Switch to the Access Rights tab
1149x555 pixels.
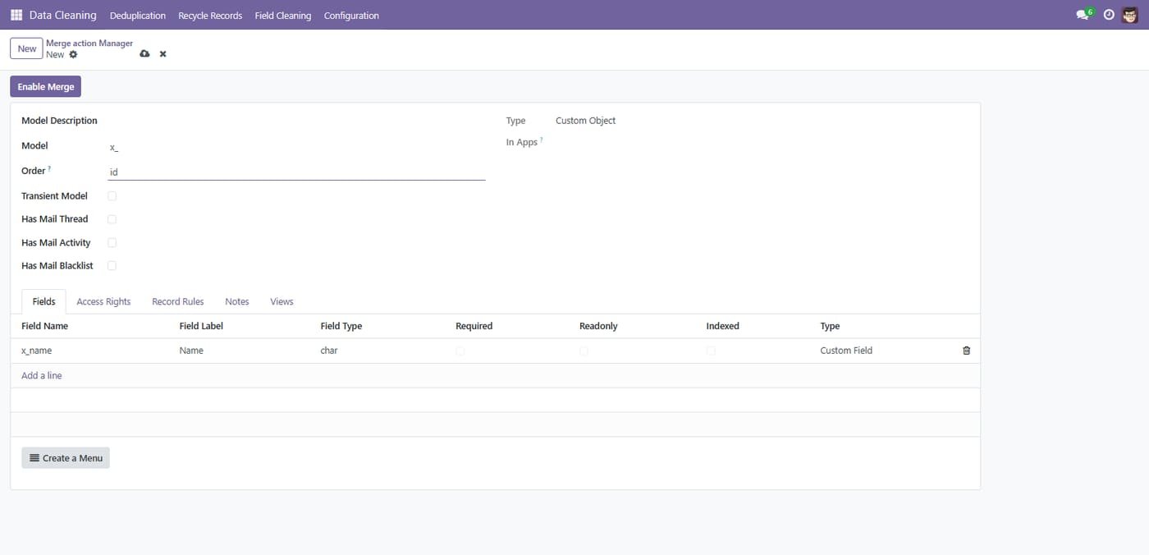[103, 301]
